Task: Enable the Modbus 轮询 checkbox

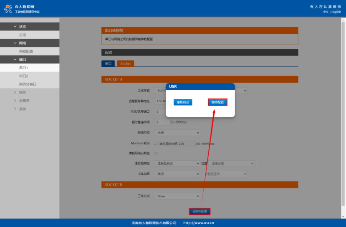Action: 156,144
